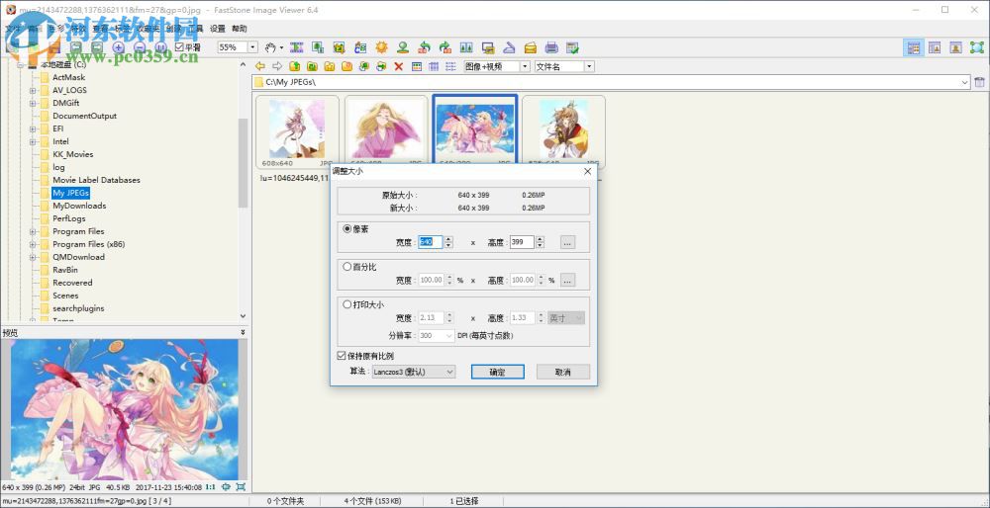Click the 1:1 actual size icon in preview
Viewport: 990px width, 508px height.
[x=211, y=487]
